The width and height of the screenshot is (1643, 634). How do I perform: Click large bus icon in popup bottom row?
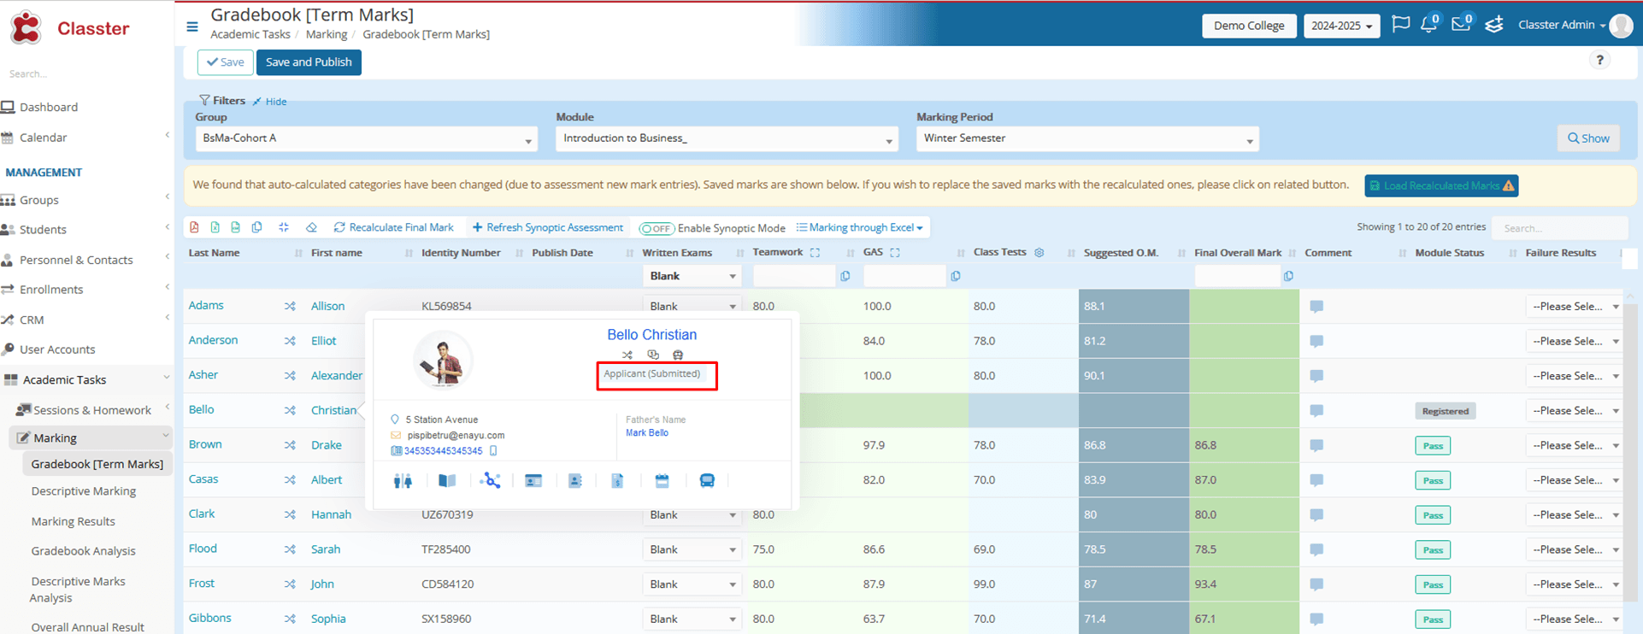[x=707, y=481]
